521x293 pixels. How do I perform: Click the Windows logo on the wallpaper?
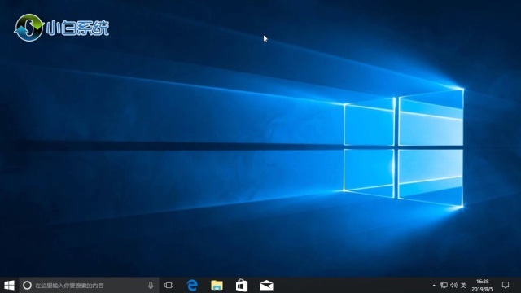[404, 148]
